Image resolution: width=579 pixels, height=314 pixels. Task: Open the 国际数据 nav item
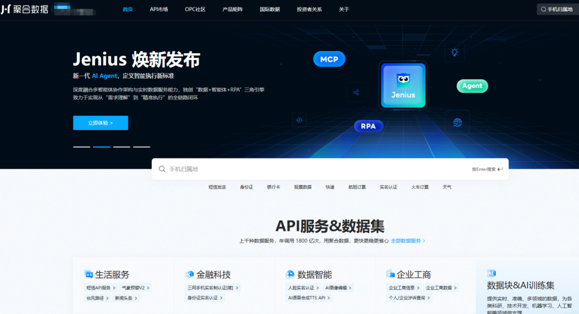(x=270, y=9)
